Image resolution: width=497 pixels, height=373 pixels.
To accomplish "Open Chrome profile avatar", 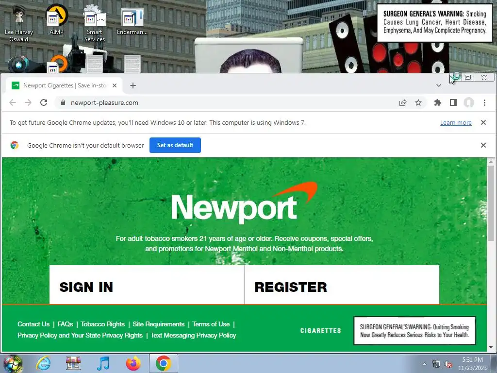I will pos(469,102).
